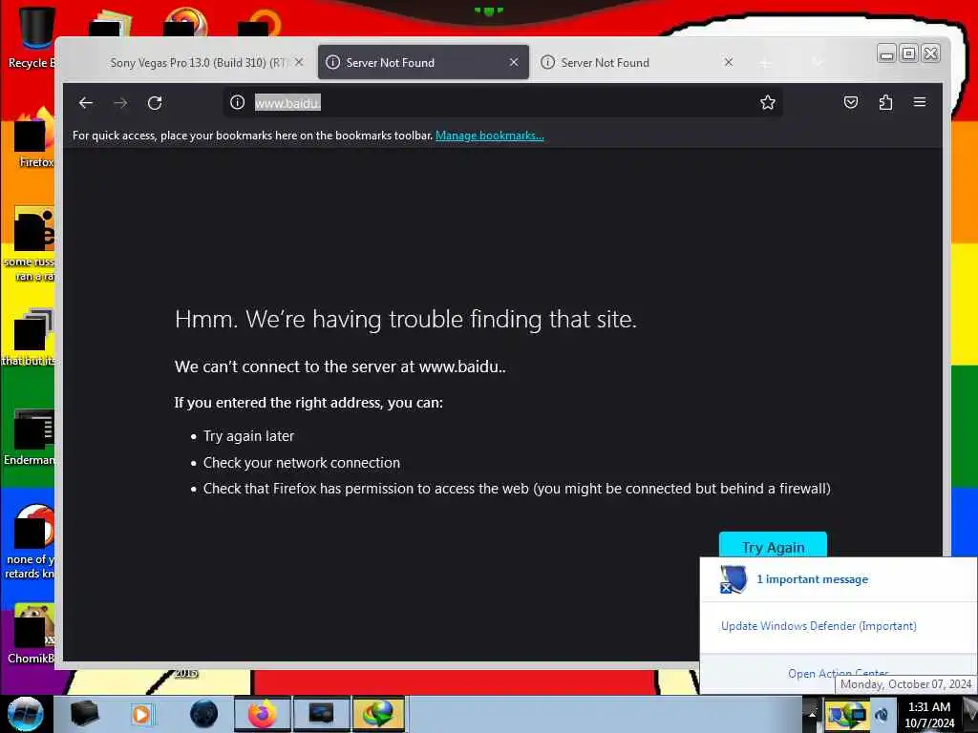This screenshot has width=978, height=733.
Task: Minimize the Firefox window
Action: 886,54
